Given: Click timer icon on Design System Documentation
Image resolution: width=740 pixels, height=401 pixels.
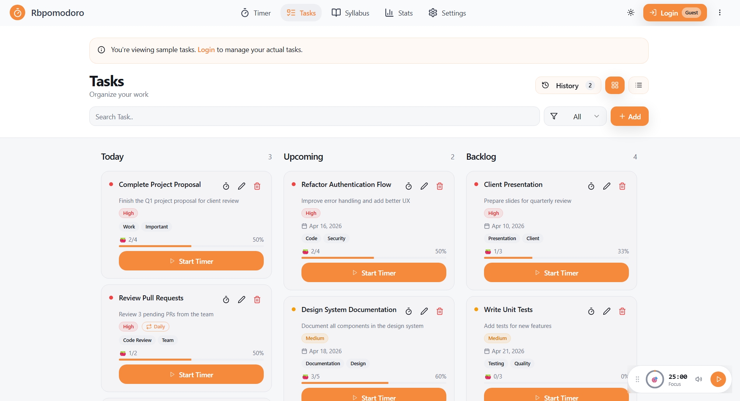Looking at the screenshot, I should [409, 311].
